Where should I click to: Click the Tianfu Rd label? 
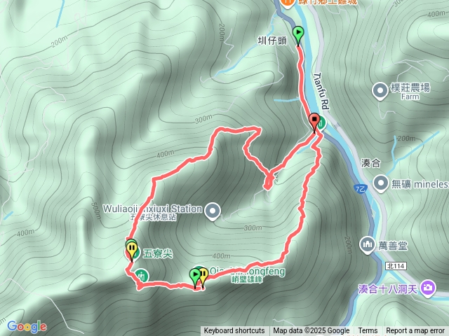tap(322, 91)
